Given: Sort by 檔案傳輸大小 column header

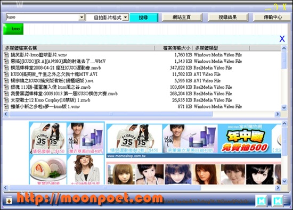Looking at the screenshot, I should [174, 48].
